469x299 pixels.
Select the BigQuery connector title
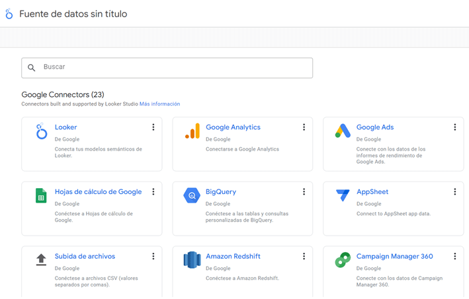pyautogui.click(x=221, y=191)
